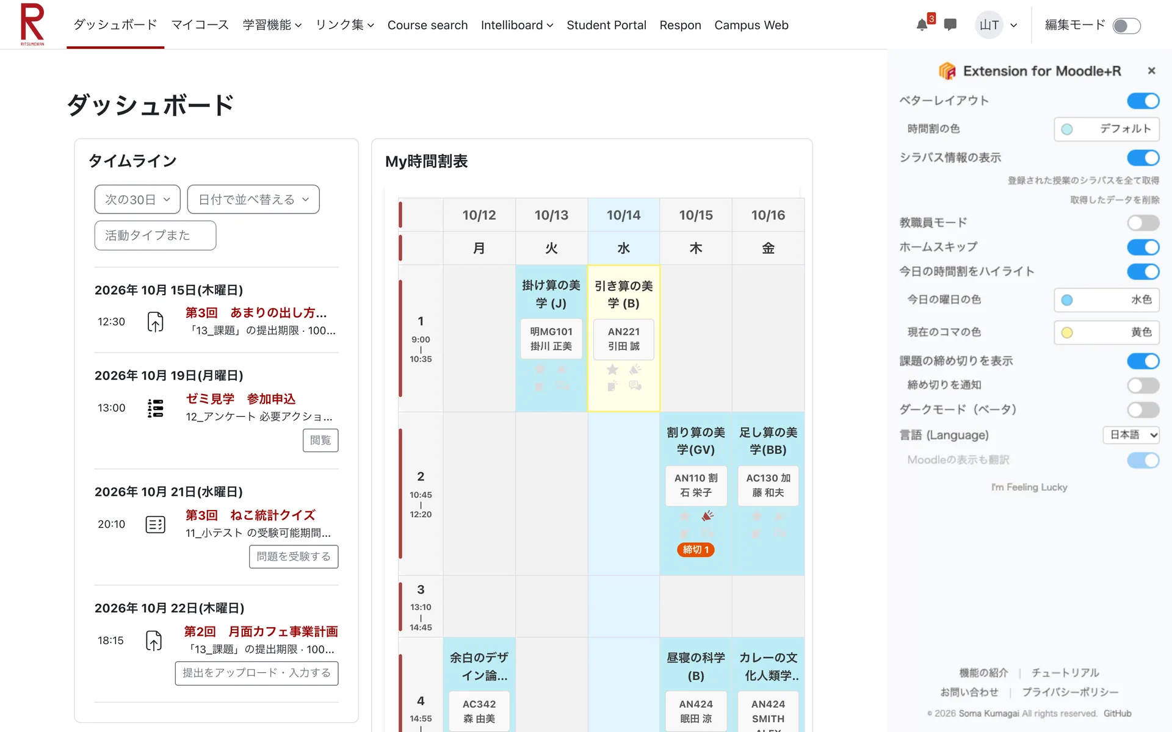Click the 締切 1 deadline badge

[x=695, y=550]
